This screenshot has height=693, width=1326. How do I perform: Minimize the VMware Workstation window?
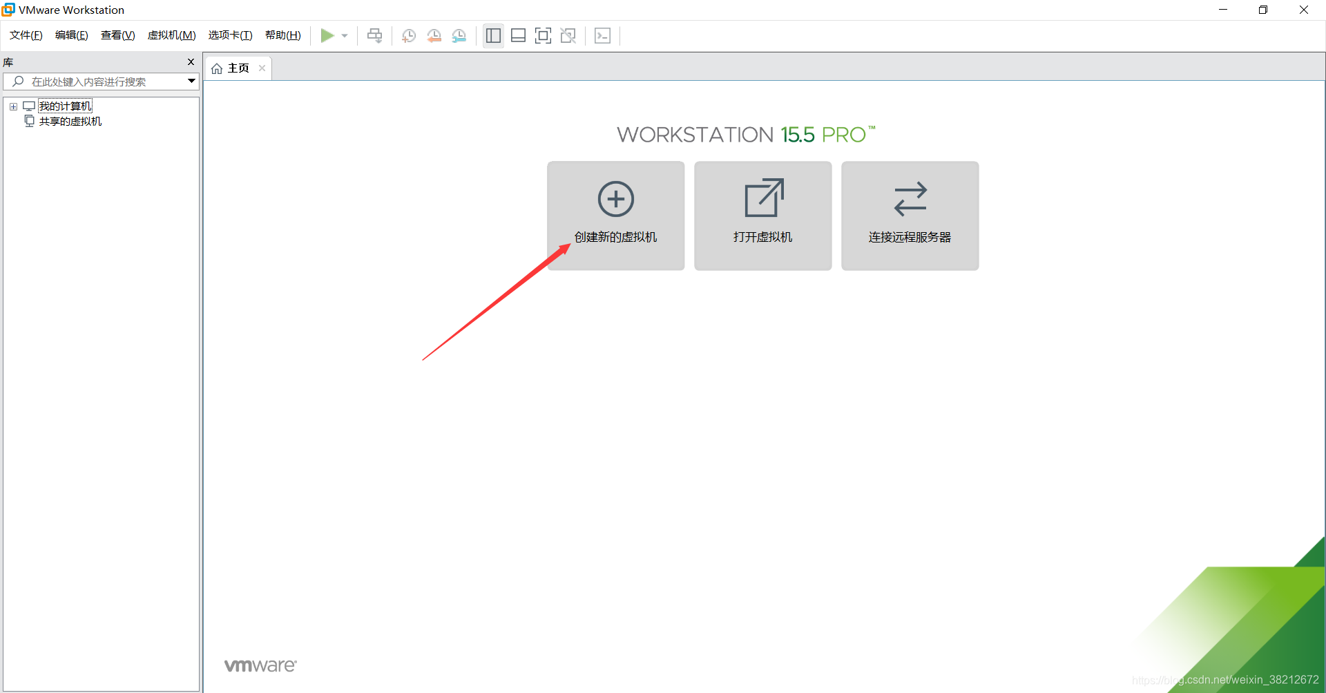point(1223,10)
